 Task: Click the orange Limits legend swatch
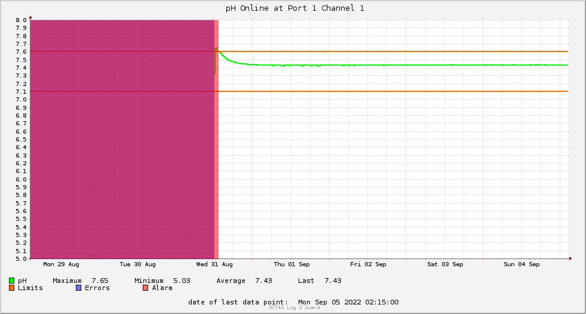coord(11,288)
